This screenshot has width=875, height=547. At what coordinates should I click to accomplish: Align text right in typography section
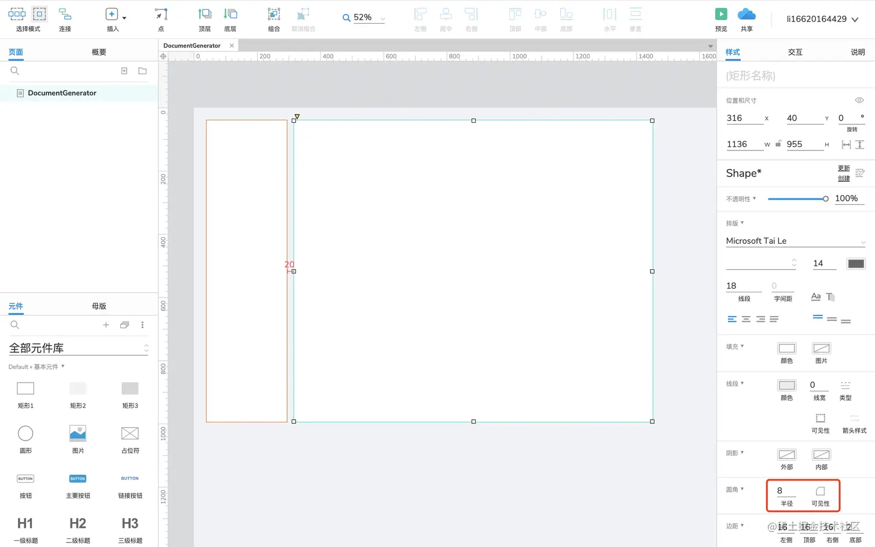(760, 319)
